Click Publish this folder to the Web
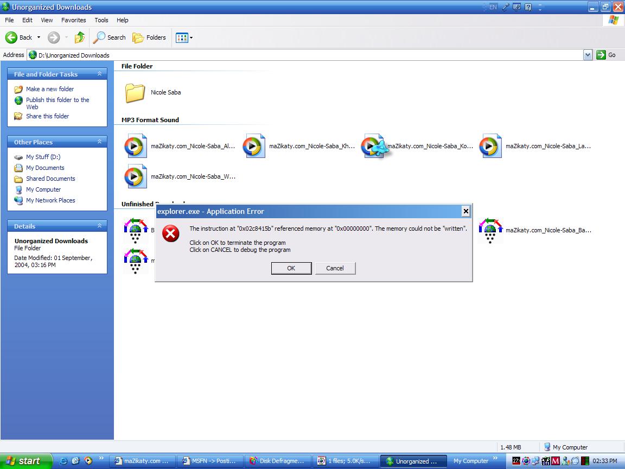This screenshot has height=469, width=625. coord(58,103)
